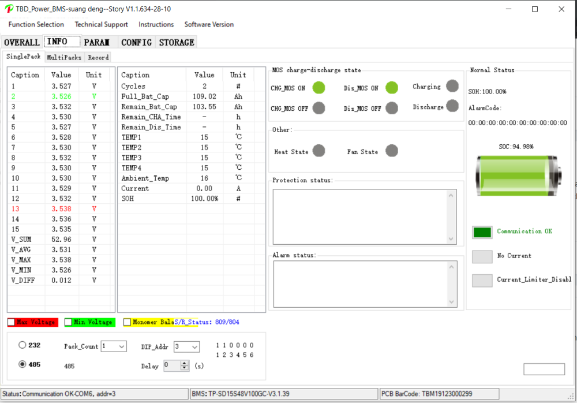Image resolution: width=577 pixels, height=403 pixels.
Task: Click cell 13 voltage value 3.538
Action: pos(61,209)
